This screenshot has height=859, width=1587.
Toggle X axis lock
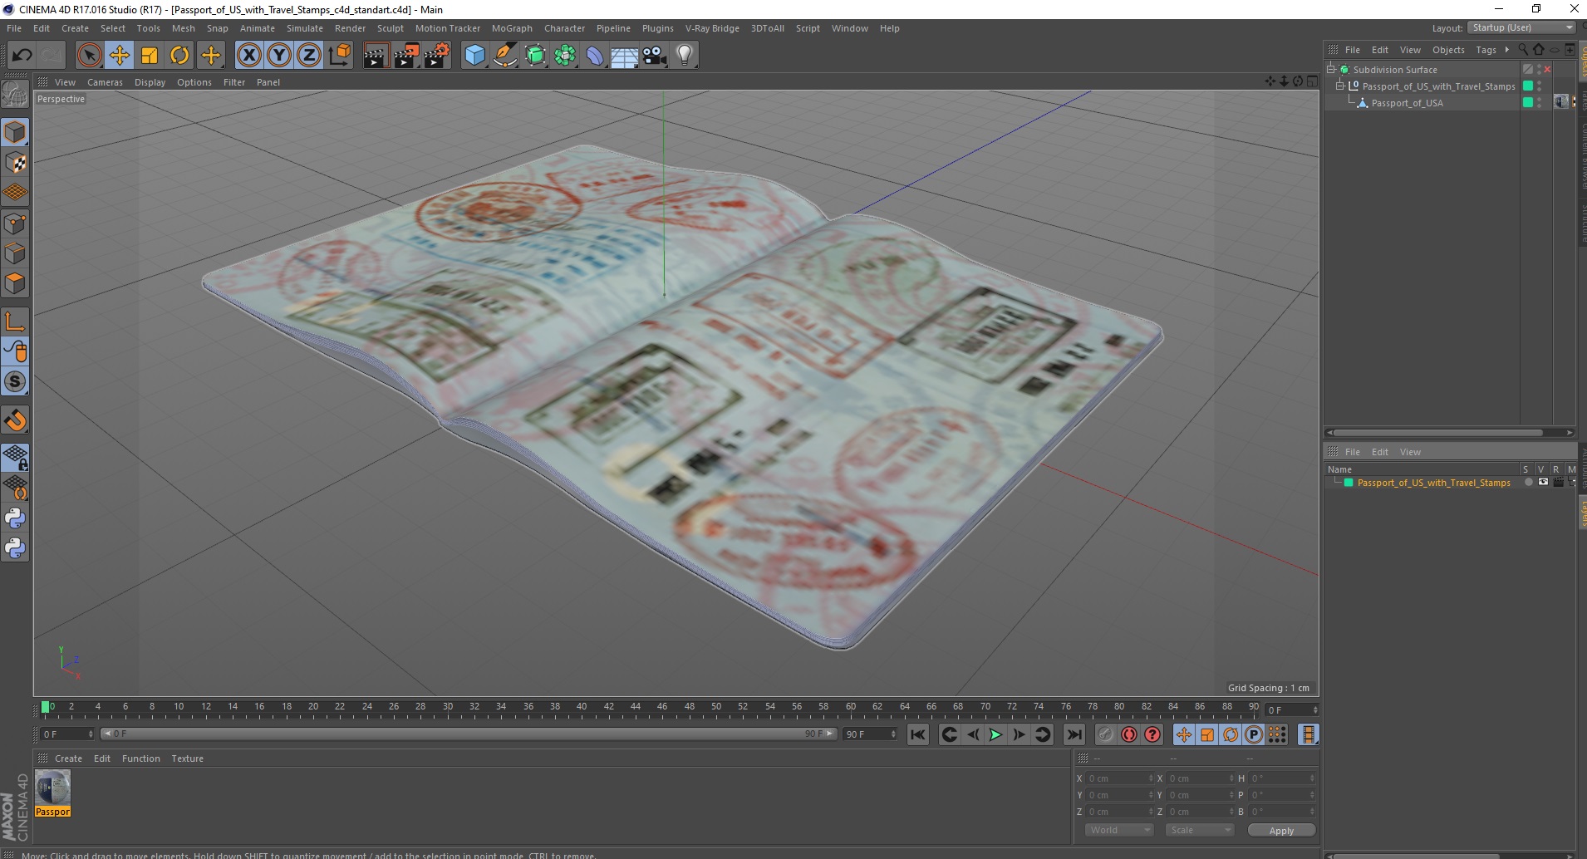[248, 56]
